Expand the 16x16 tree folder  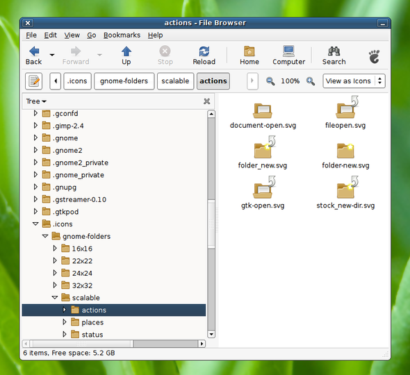coord(55,248)
